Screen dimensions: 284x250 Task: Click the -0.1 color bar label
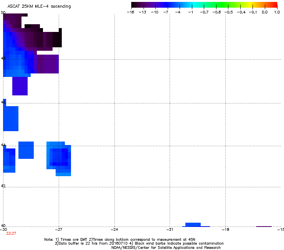pyautogui.click(x=253, y=12)
